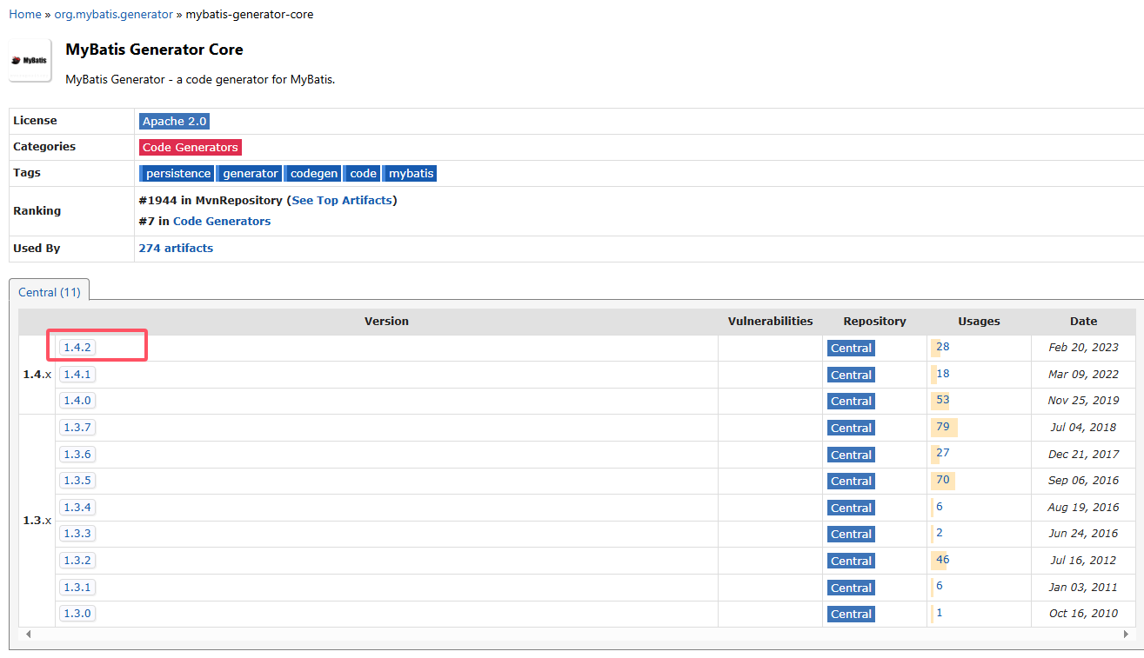Open the 6 usages link for 1.3.4

point(940,506)
